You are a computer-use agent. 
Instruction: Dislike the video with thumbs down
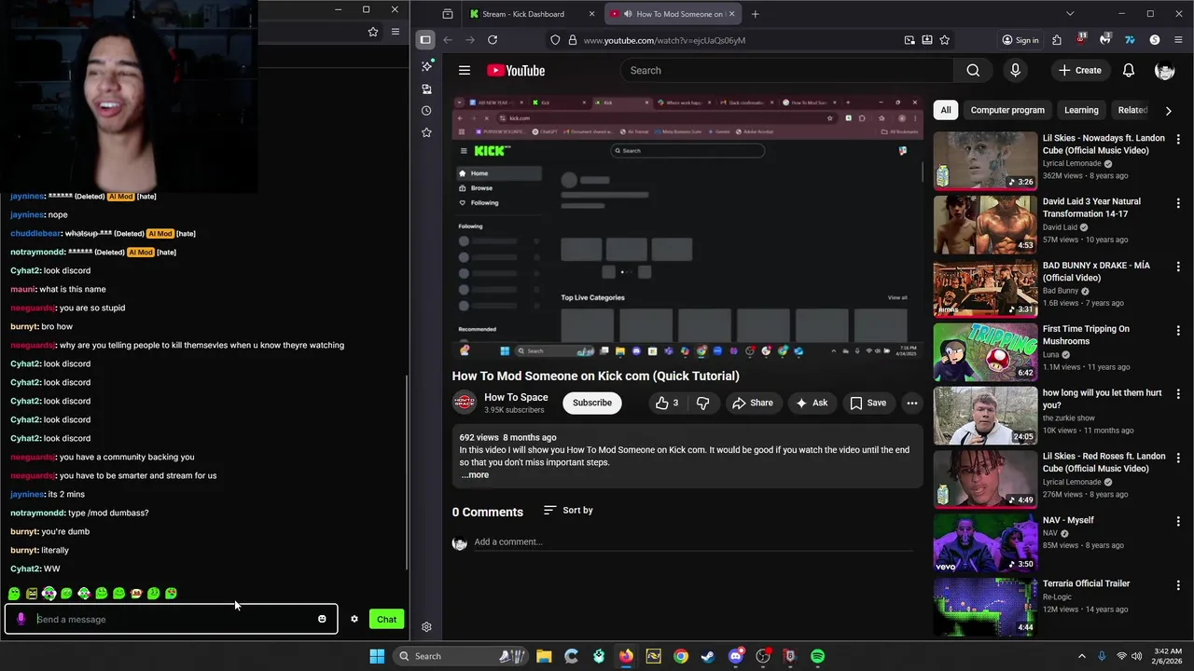[703, 403]
